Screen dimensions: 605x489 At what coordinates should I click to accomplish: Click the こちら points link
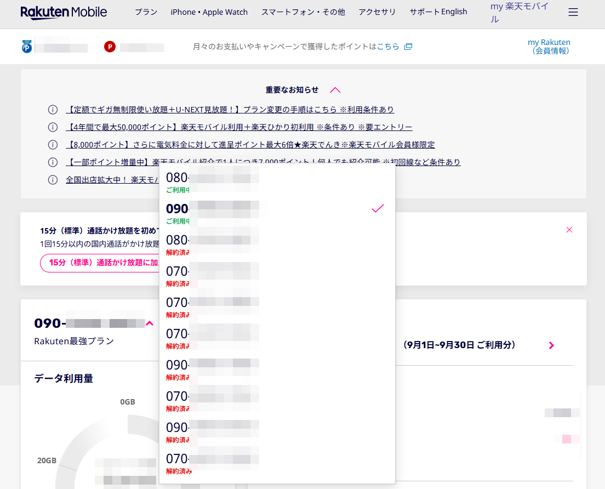388,47
